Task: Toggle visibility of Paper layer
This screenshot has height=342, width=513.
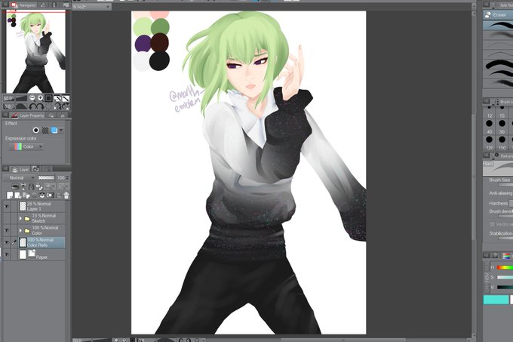Action: point(7,254)
